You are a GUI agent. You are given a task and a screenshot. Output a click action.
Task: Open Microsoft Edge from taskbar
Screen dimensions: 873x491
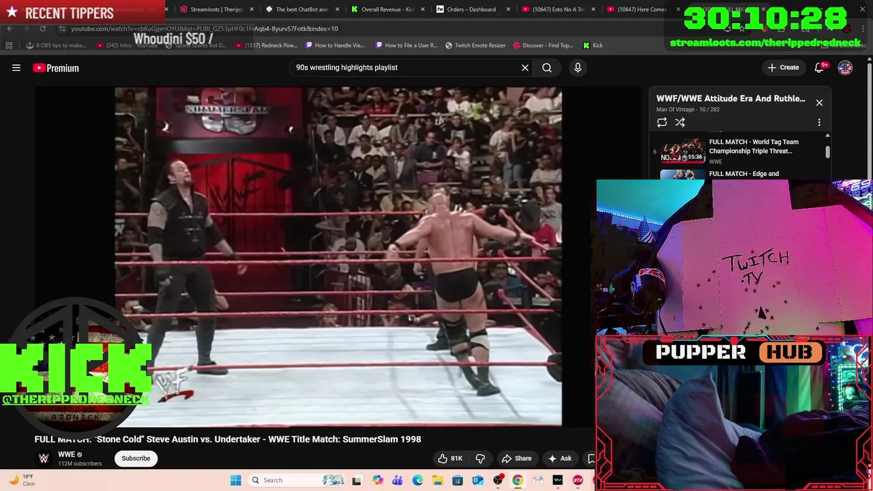click(x=417, y=480)
